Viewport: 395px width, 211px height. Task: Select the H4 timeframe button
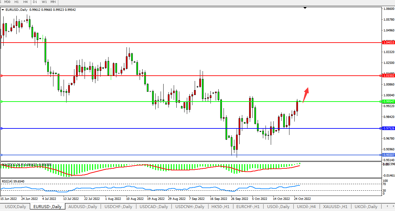(x=26, y=2)
